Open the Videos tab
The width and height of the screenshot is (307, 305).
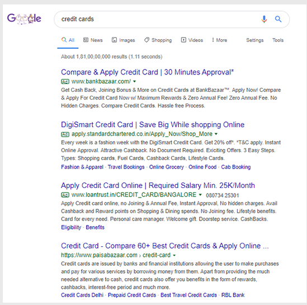click(192, 40)
